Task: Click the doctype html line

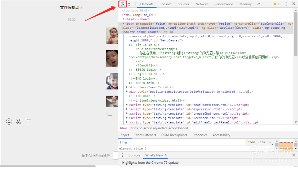Action: [135, 10]
